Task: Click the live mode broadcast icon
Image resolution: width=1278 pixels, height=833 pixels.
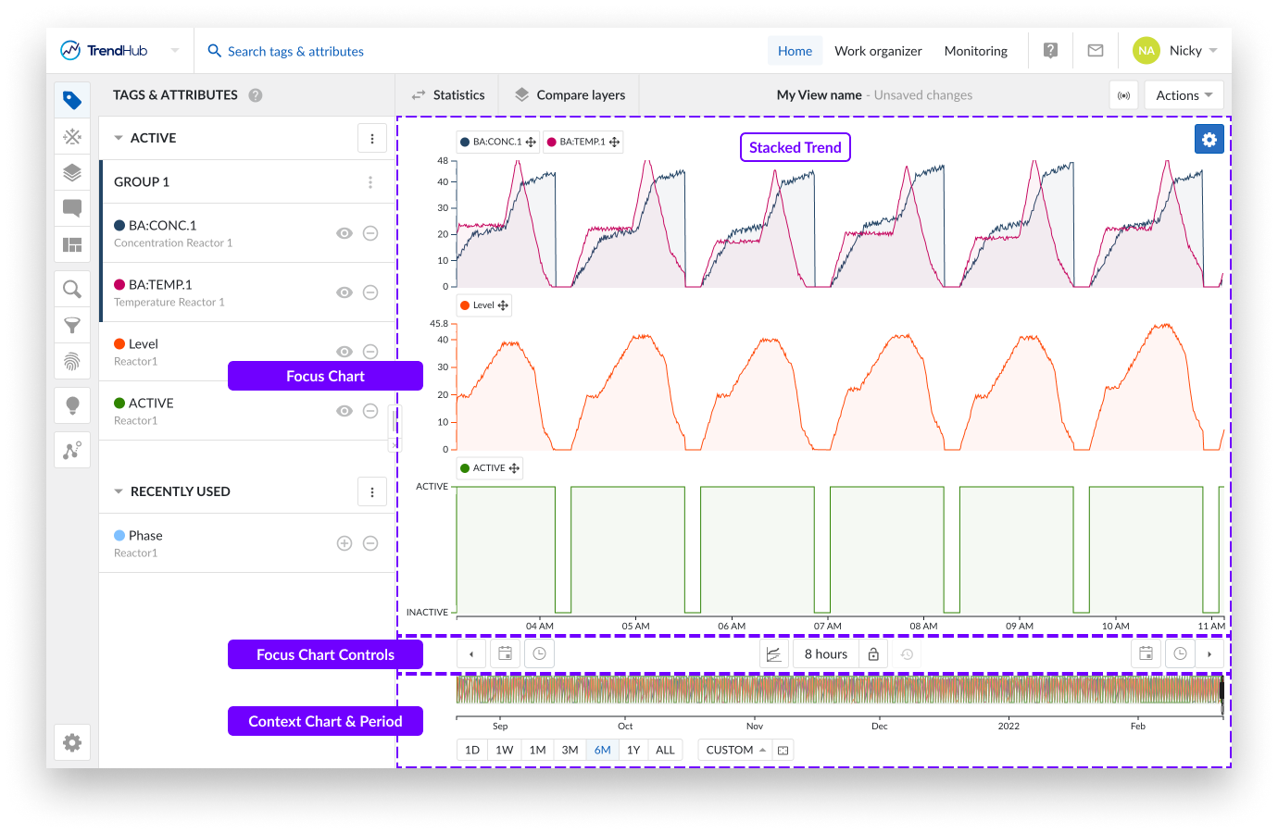Action: click(1123, 95)
